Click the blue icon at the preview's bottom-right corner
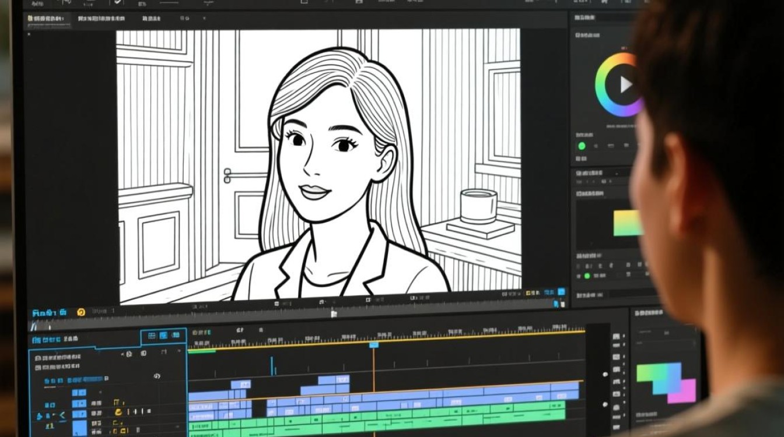Screen dimensions: 784x437 (561, 291)
